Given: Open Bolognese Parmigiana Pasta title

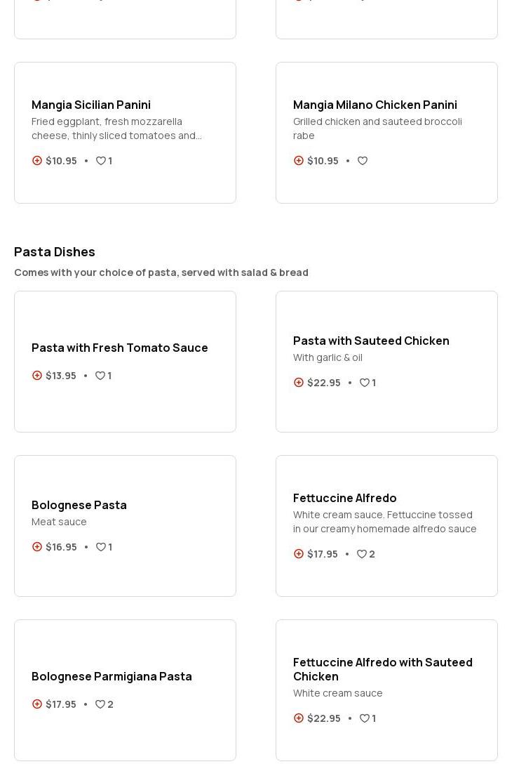Looking at the screenshot, I should (112, 676).
